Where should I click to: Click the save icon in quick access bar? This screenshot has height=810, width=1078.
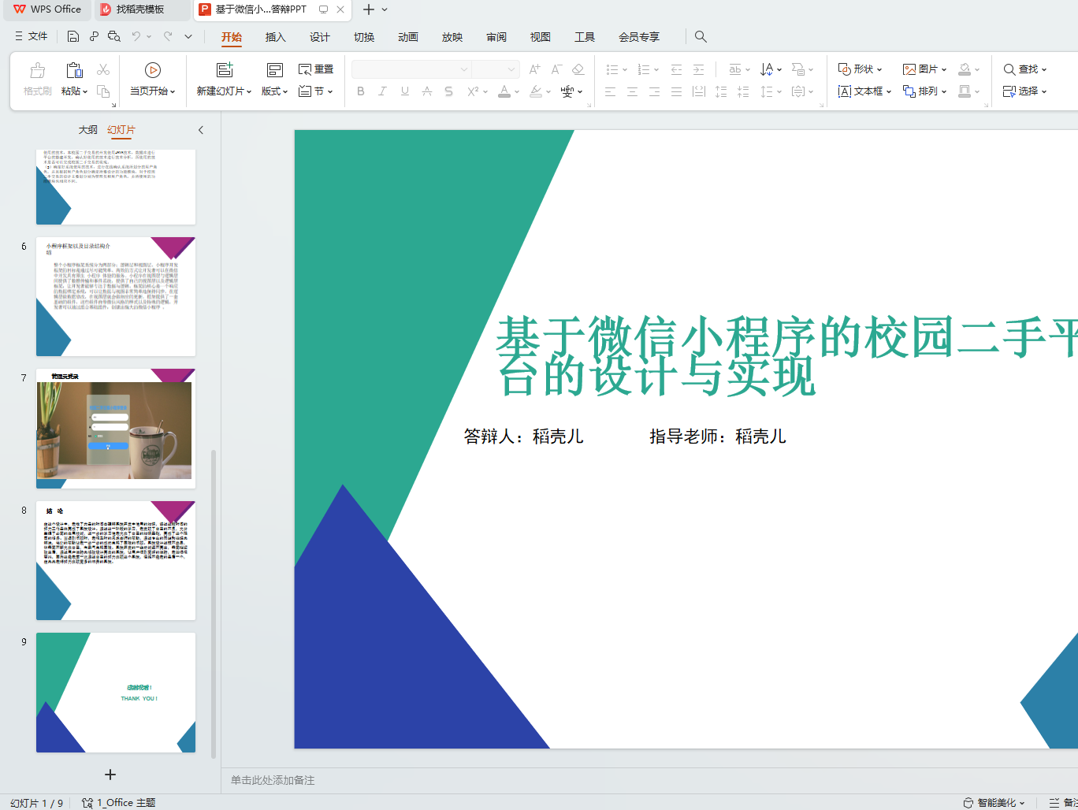(73, 36)
